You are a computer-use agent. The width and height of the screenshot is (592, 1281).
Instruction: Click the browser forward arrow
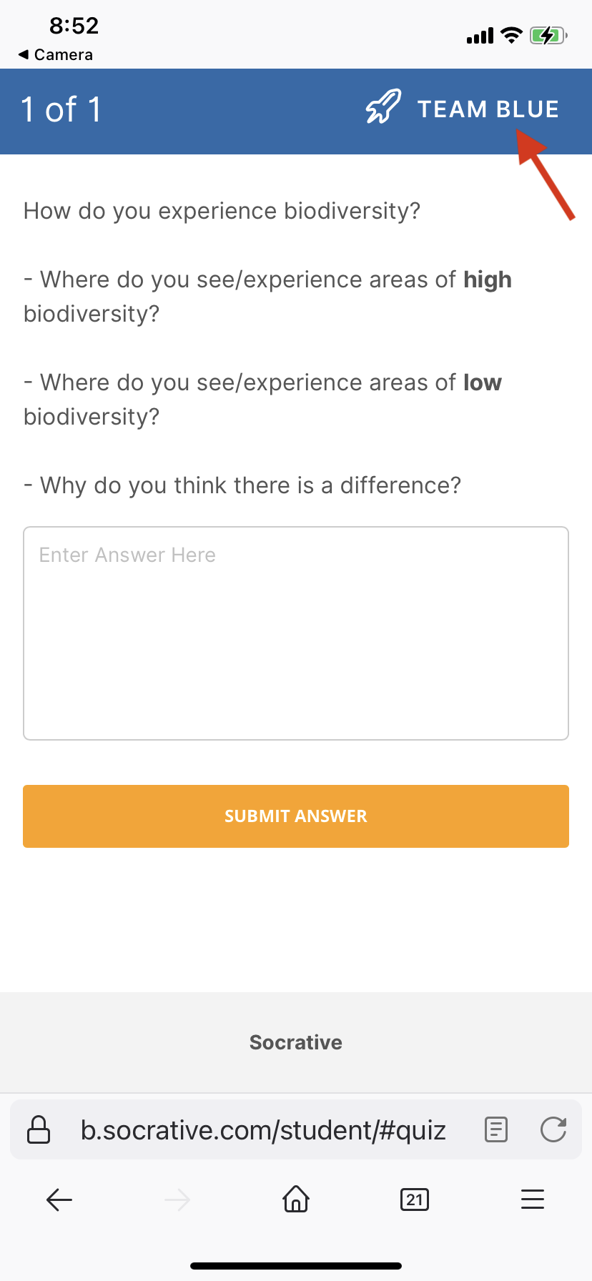click(x=177, y=1200)
